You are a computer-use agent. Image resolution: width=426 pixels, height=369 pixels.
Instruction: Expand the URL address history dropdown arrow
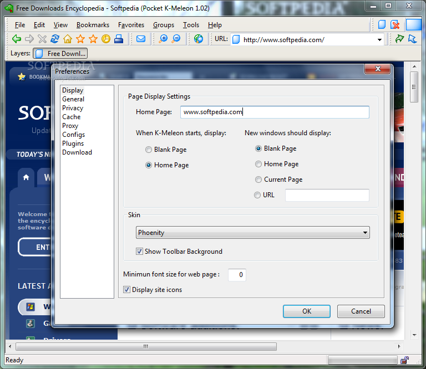click(379, 40)
